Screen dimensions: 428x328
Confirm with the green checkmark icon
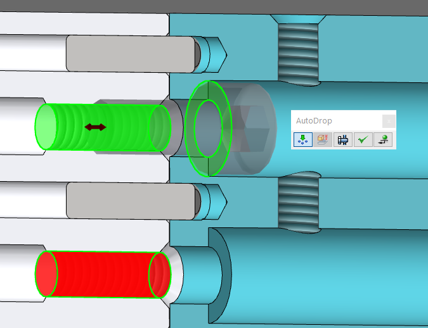pos(363,139)
